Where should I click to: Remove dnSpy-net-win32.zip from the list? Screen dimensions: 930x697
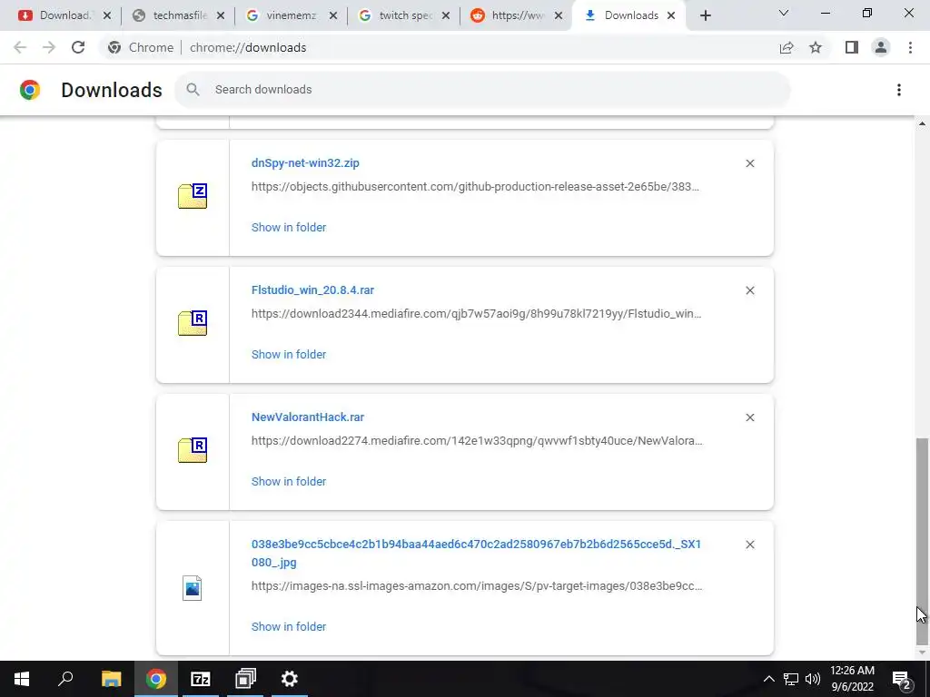pyautogui.click(x=749, y=163)
